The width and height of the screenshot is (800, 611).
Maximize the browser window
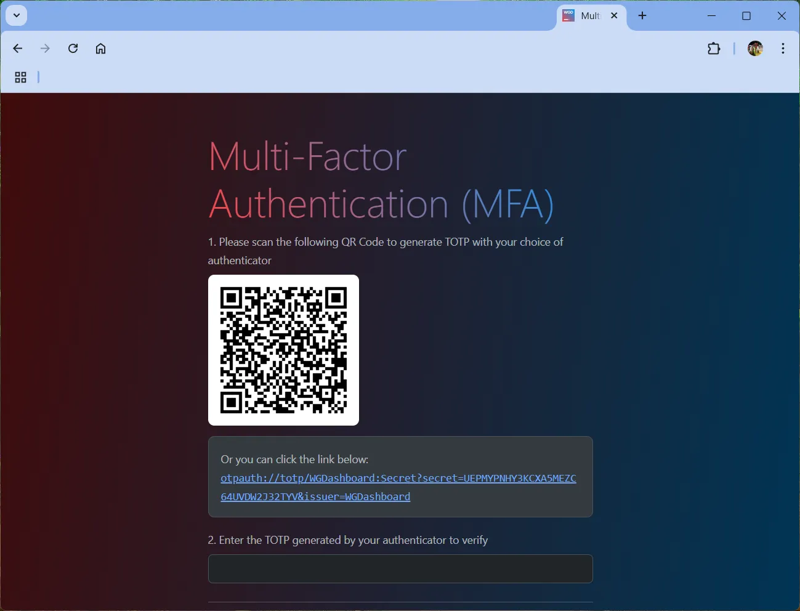(x=746, y=16)
